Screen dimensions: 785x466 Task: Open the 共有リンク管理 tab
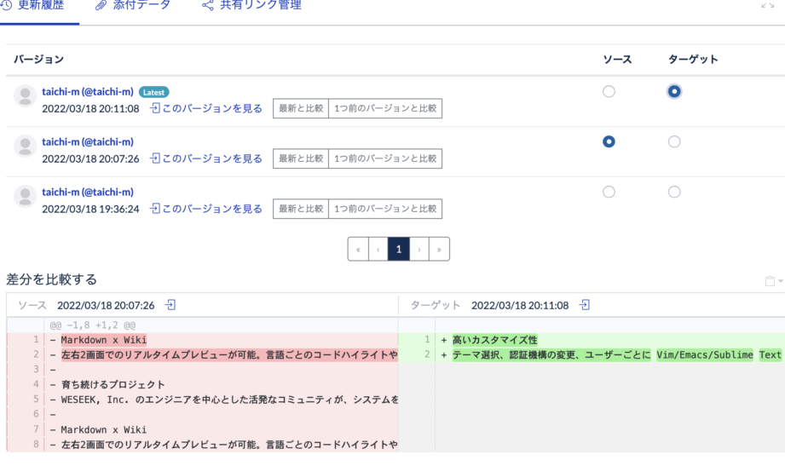[251, 6]
